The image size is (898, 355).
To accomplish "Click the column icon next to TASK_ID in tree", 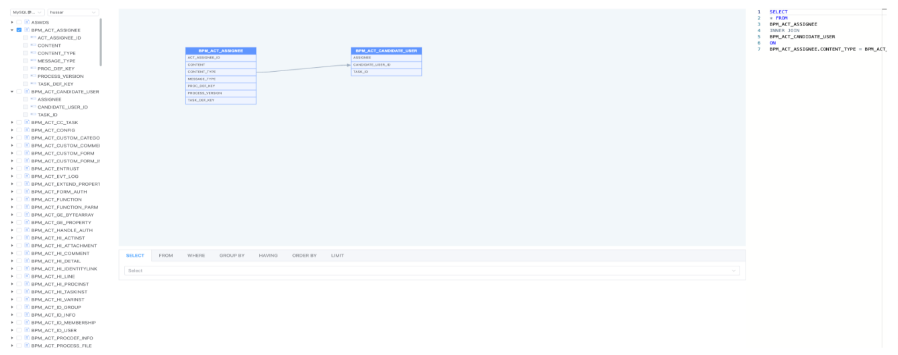I will (34, 115).
